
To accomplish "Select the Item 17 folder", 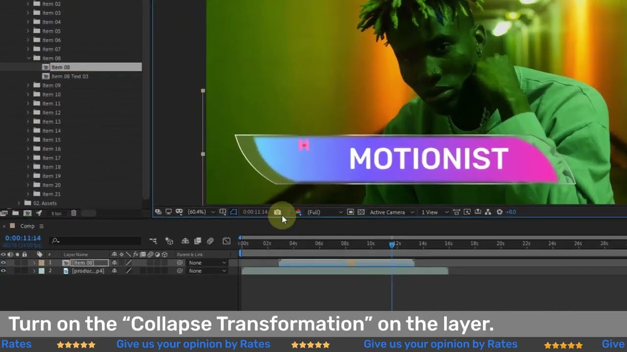I will point(51,158).
